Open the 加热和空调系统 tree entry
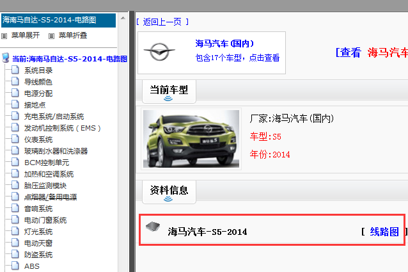The image size is (408, 272). 49,174
